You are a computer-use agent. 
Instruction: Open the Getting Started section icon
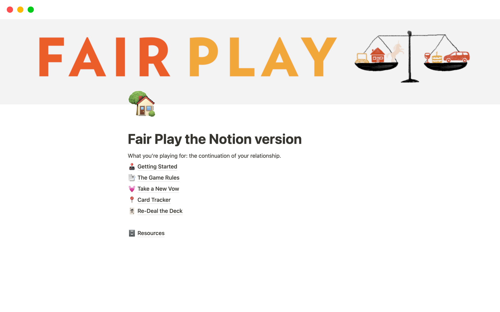pos(132,166)
